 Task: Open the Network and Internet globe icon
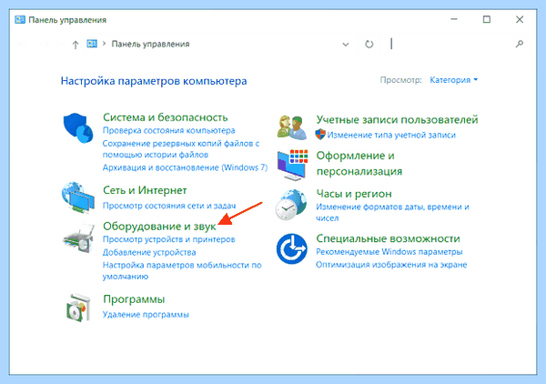tap(78, 197)
